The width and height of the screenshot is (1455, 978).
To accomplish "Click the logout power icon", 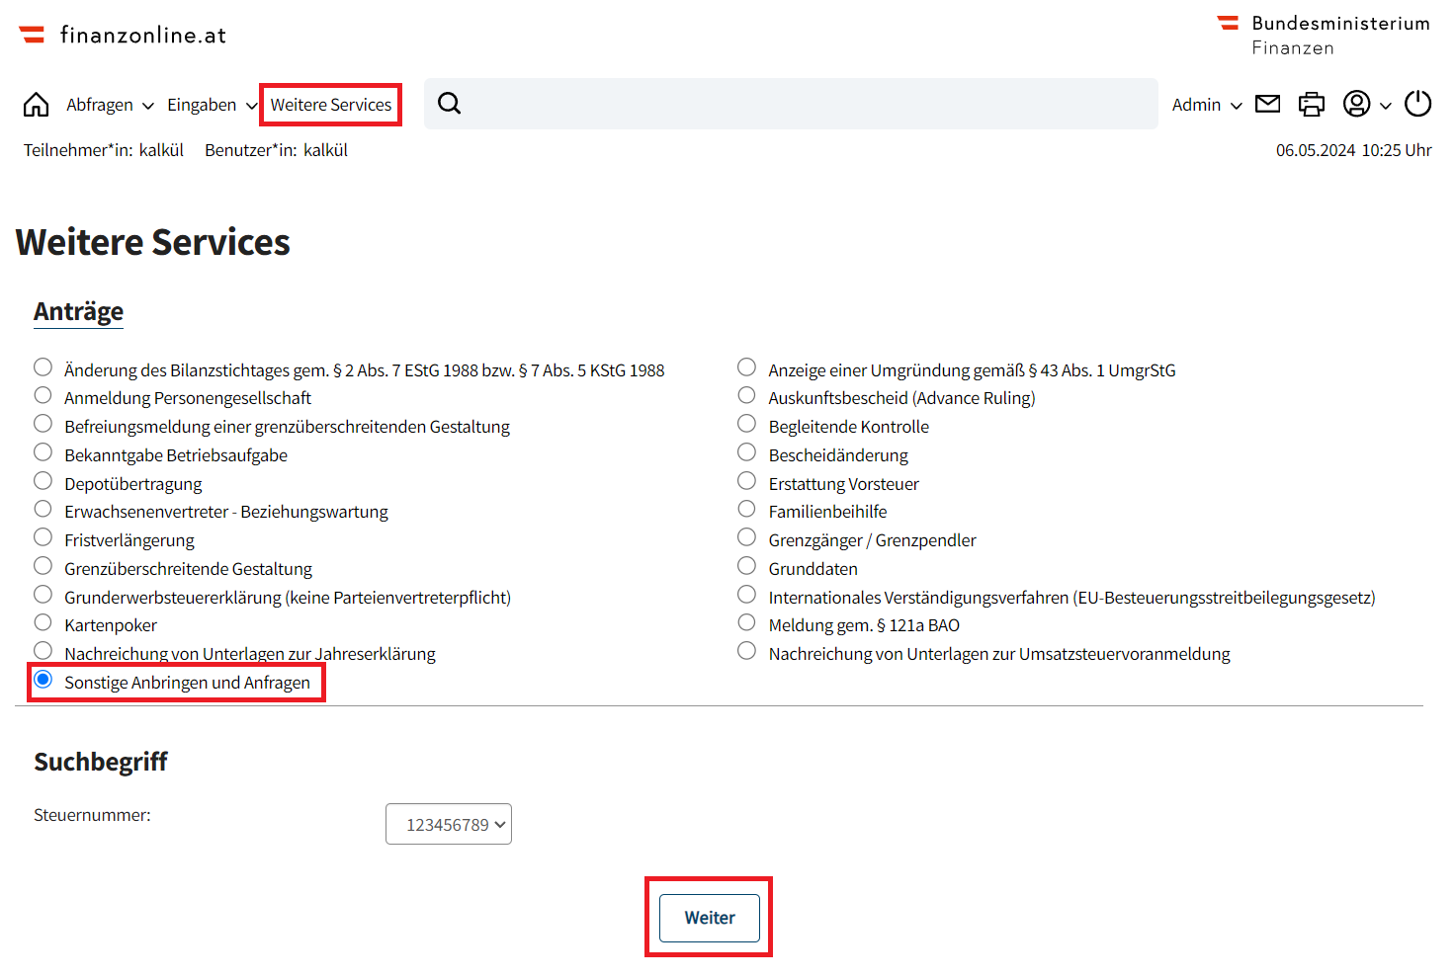I will [1417, 103].
